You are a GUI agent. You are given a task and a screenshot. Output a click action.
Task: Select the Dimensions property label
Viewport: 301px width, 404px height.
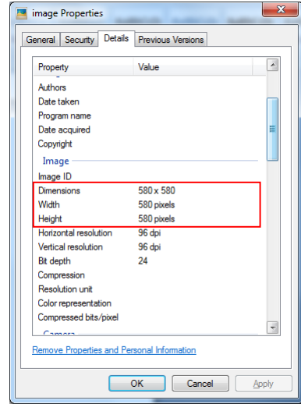59,190
